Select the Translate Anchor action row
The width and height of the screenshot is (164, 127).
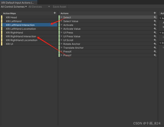pos(108,47)
